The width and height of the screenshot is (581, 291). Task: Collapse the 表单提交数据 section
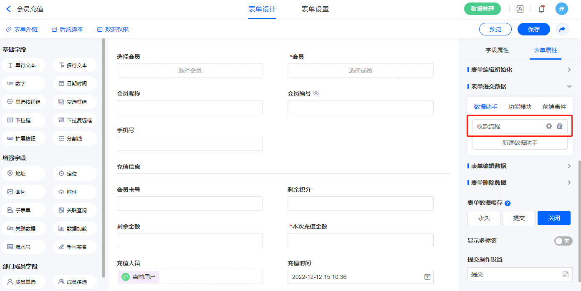[569, 86]
